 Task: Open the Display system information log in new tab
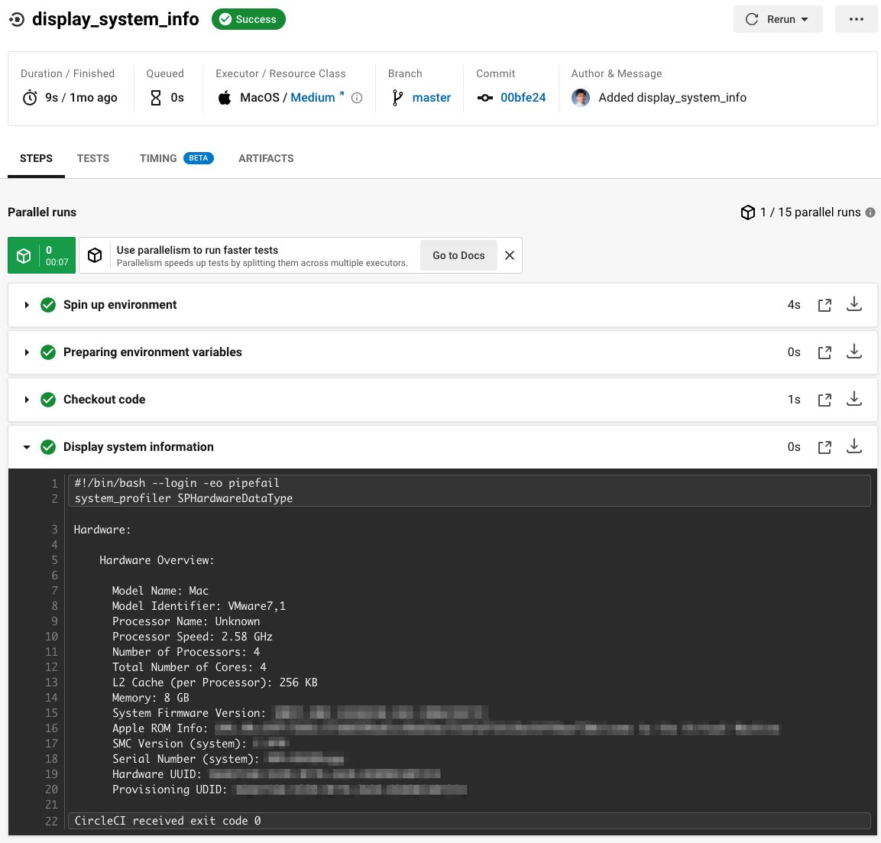pyautogui.click(x=824, y=446)
